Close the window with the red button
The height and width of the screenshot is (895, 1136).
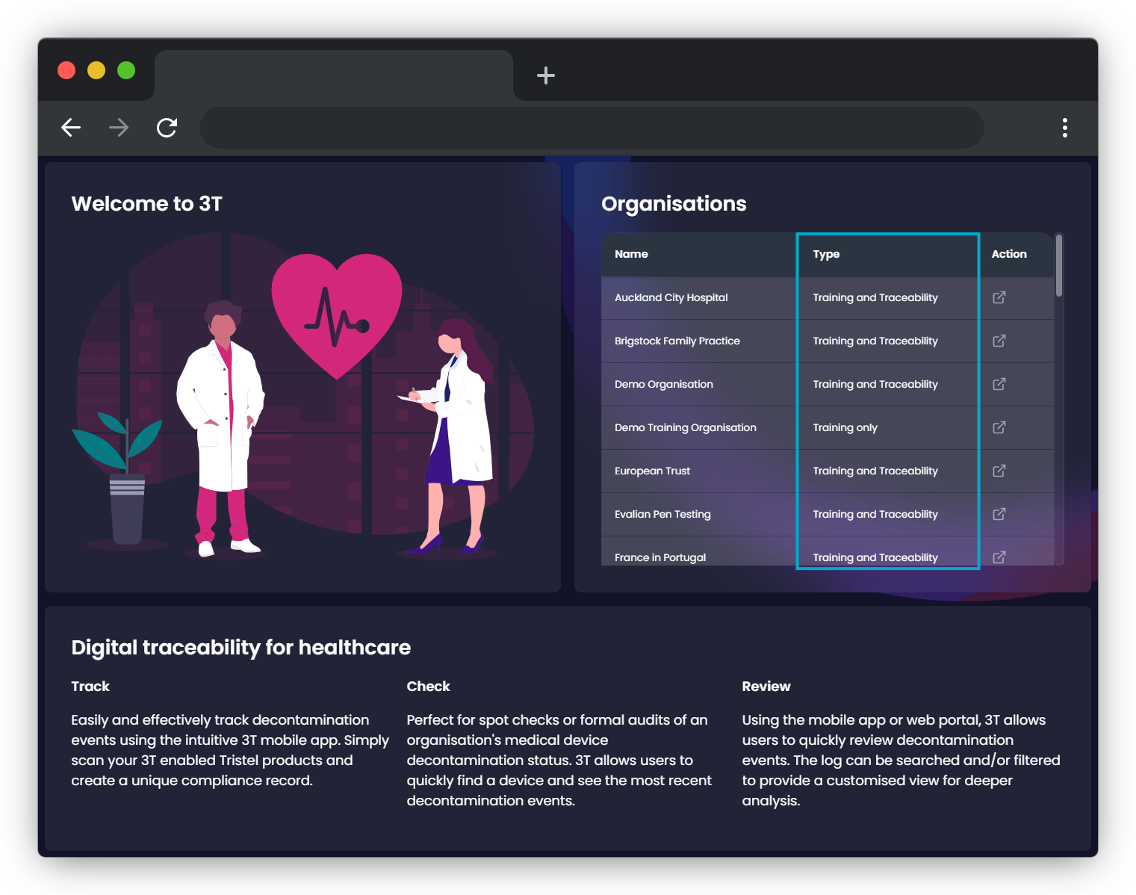click(66, 70)
